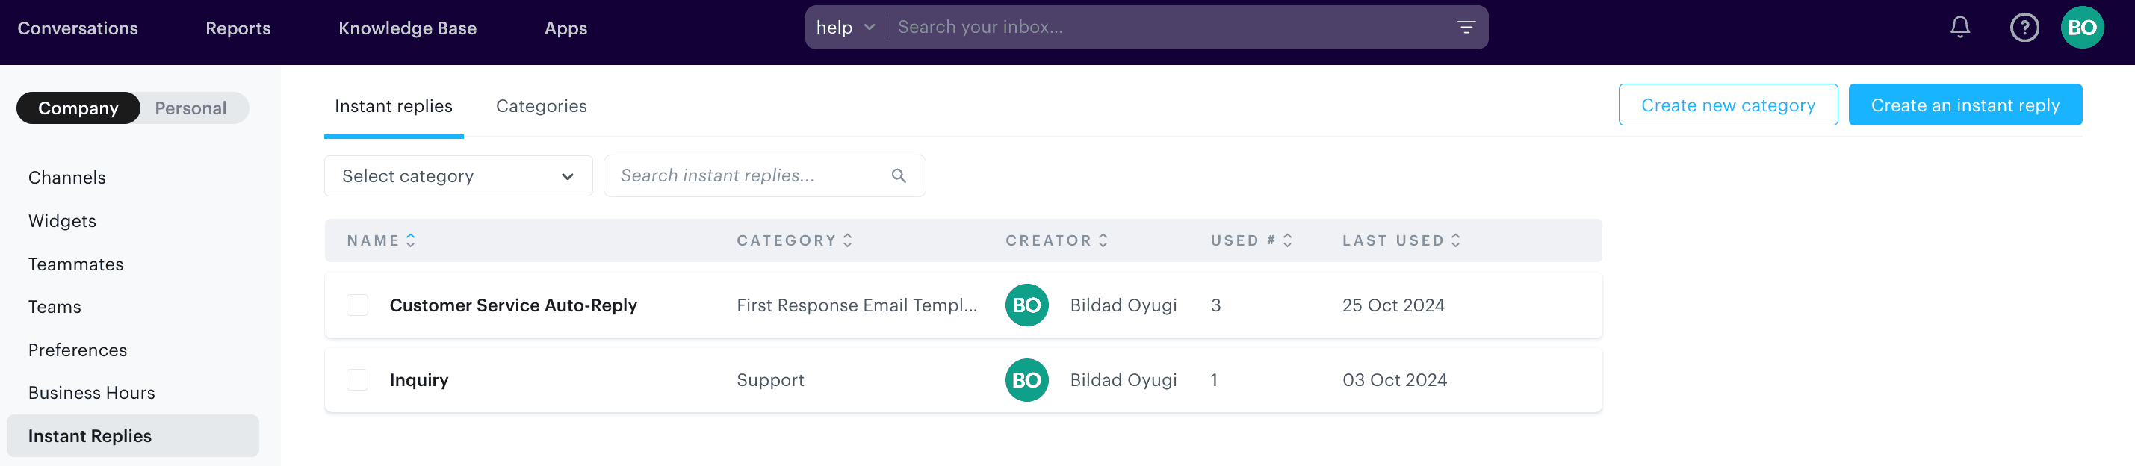Expand the Category column sort chevron
Viewport: 2135px width, 466px height.
tap(847, 240)
